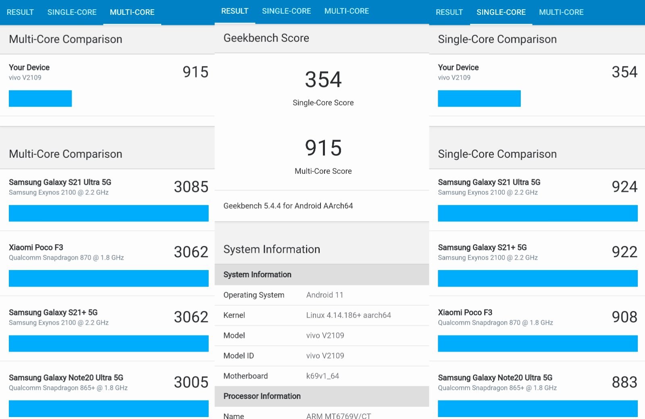The height and width of the screenshot is (419, 645).
Task: Click Model value vivo V2109
Action: 325,335
